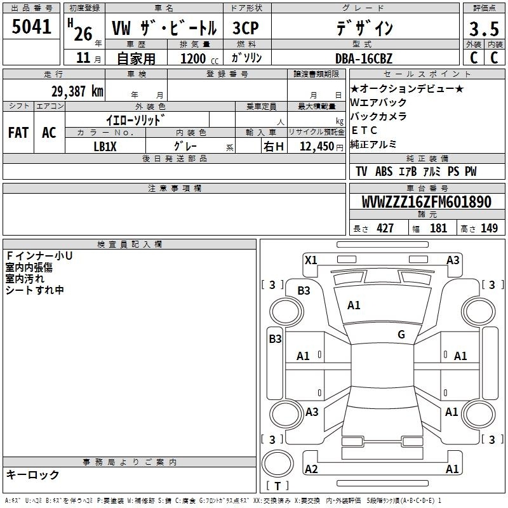
Task: Click the シートすれ中 inspector note
Action: click(x=35, y=290)
